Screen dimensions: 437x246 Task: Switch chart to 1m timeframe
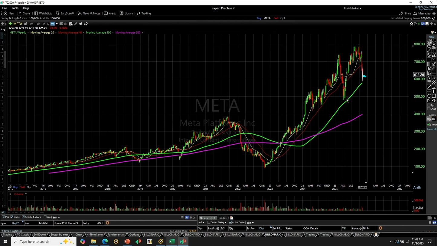pyautogui.click(x=31, y=24)
